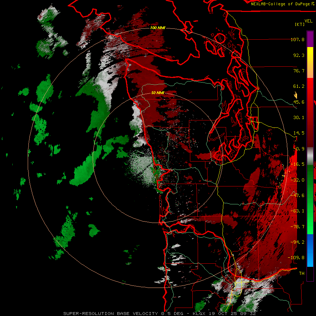
Task: Pick the black TH segment of color bar
Action: tap(310, 274)
